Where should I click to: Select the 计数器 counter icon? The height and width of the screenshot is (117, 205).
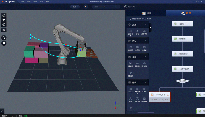144,90
